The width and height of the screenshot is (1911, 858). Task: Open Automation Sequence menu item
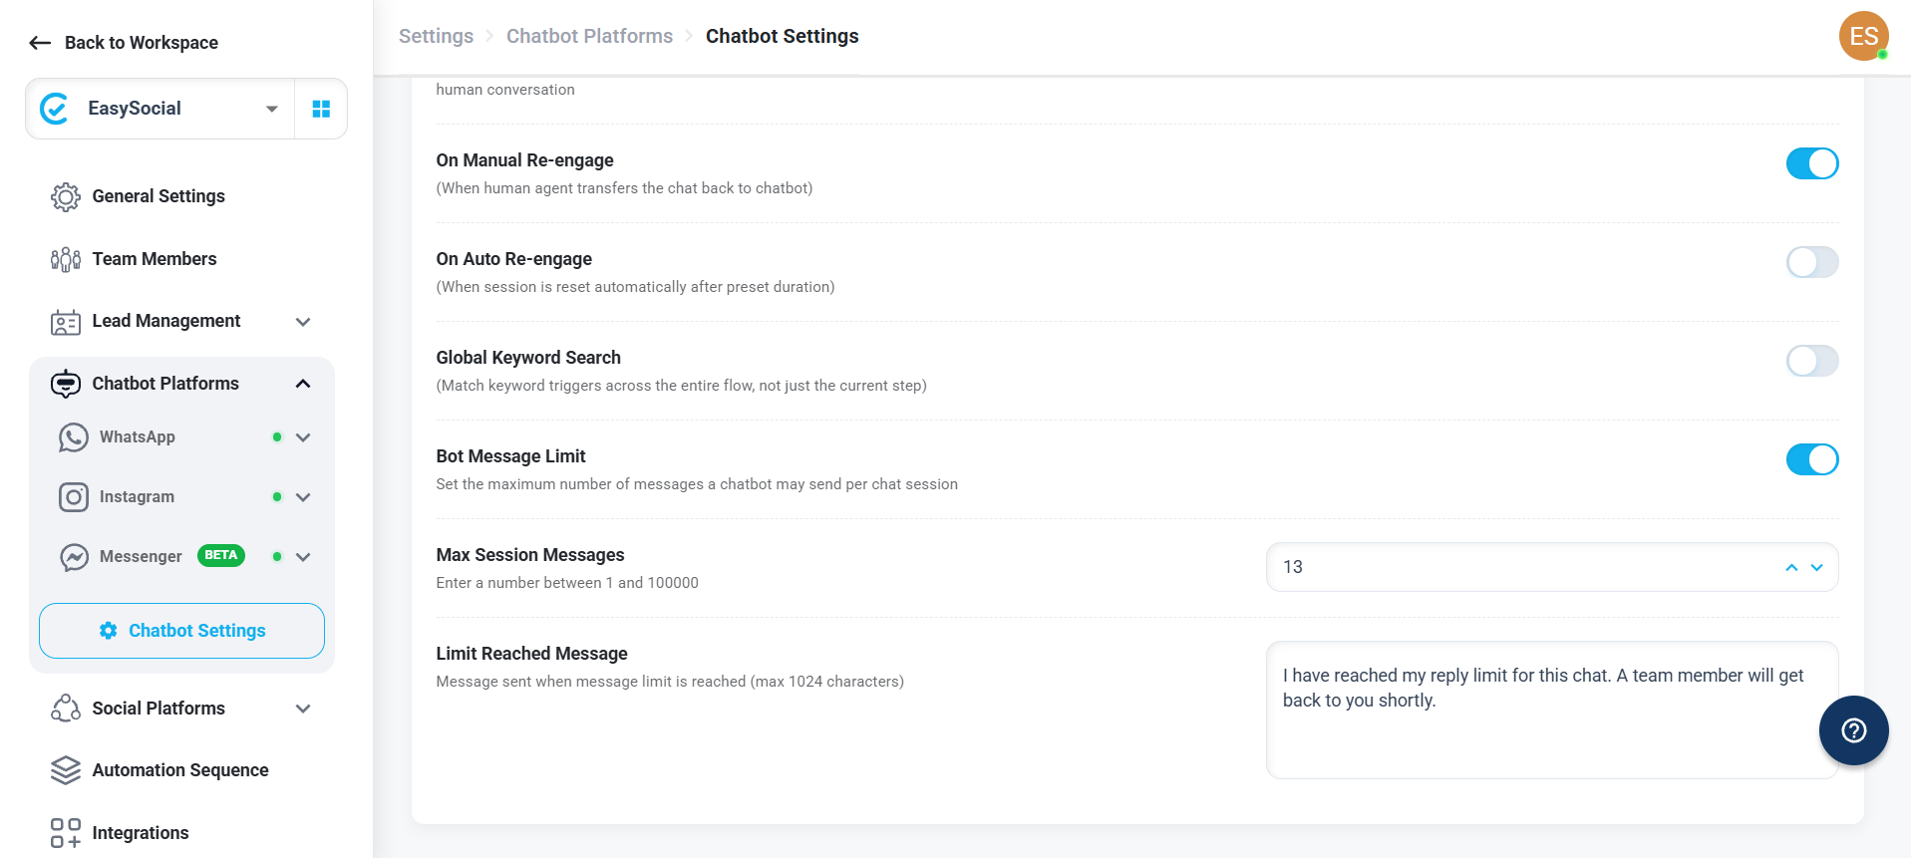(x=181, y=770)
